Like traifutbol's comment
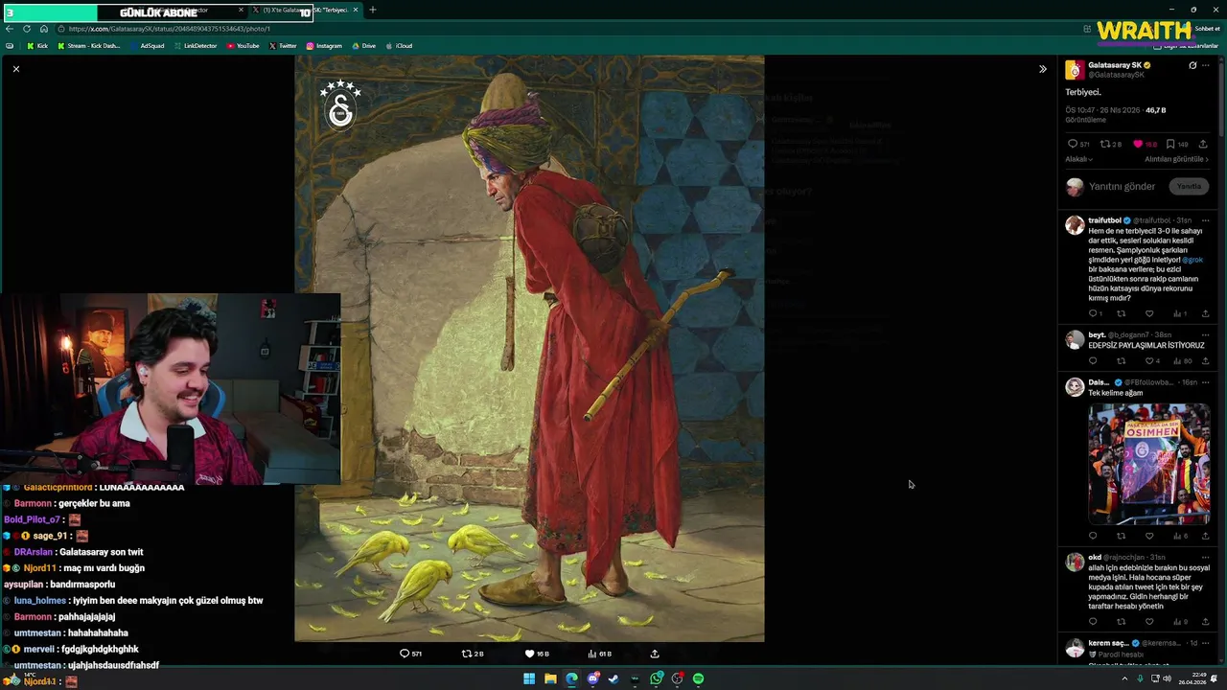This screenshot has width=1227, height=690. click(1149, 313)
